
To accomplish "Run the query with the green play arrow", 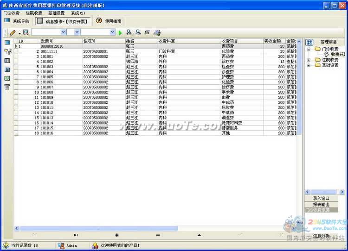I will (x=120, y=32).
